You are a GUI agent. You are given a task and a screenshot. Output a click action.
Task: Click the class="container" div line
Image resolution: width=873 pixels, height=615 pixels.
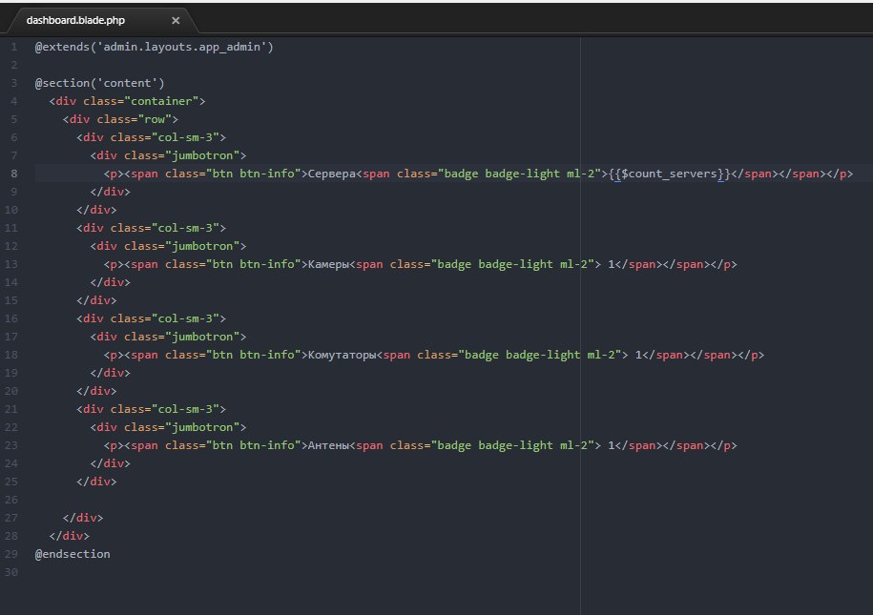pos(127,101)
